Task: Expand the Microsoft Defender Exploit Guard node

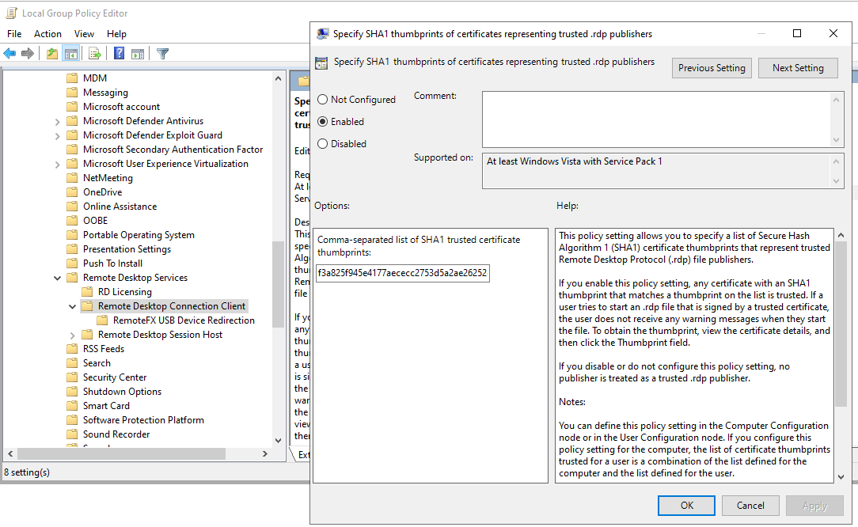Action: (58, 136)
